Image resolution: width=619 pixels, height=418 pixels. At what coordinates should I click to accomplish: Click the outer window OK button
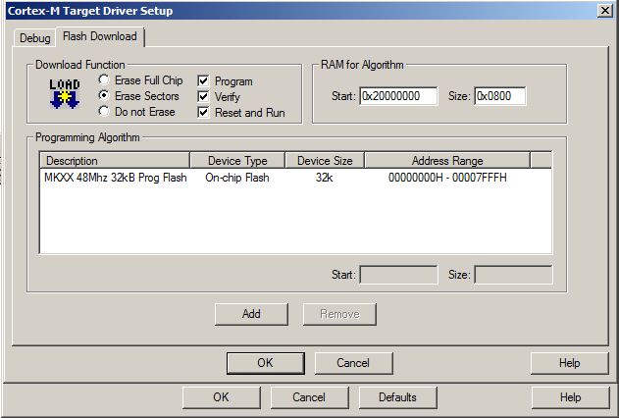[x=221, y=397]
